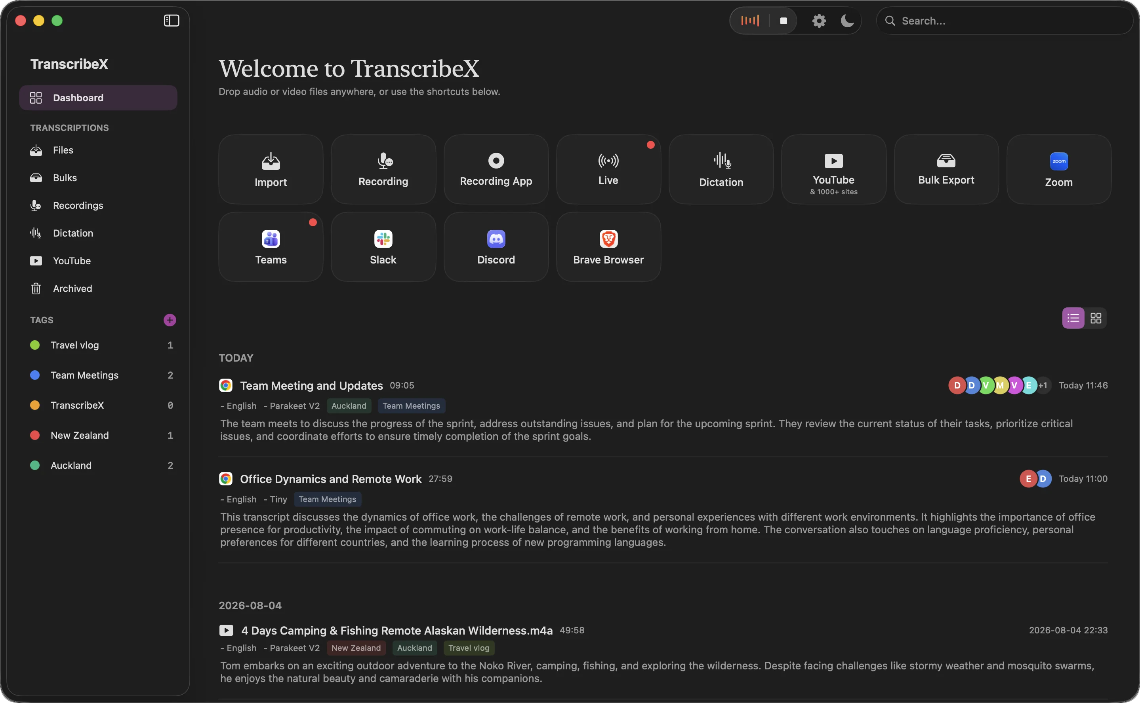Screen dimensions: 1140x703
Task: Open the Zoom shortcut card
Action: coord(1059,169)
